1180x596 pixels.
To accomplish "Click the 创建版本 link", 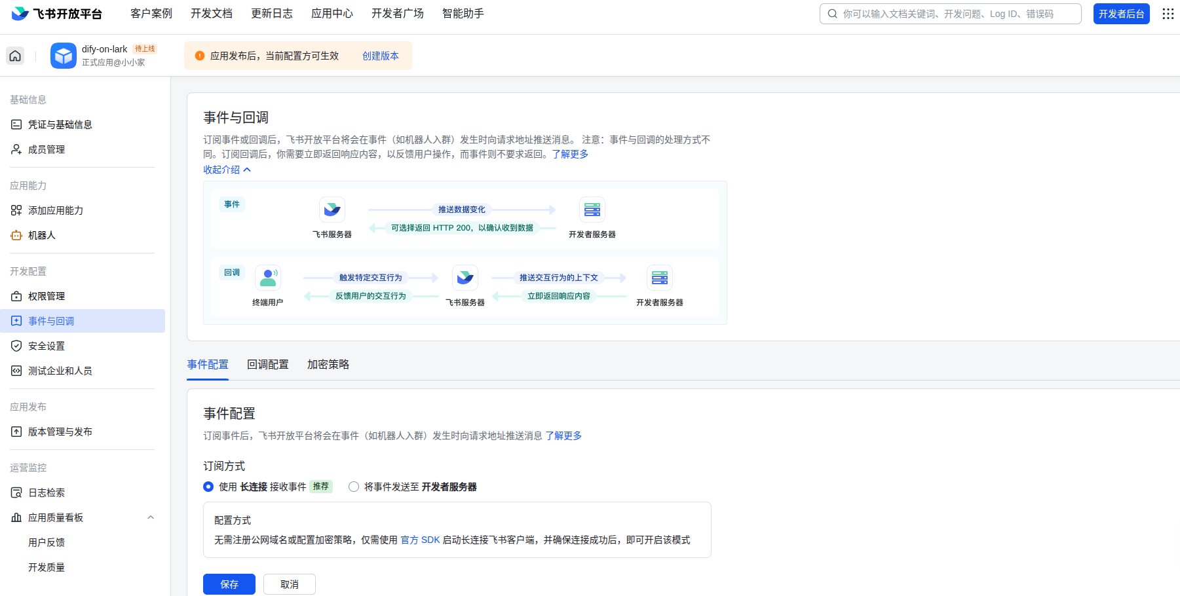I will coord(381,56).
